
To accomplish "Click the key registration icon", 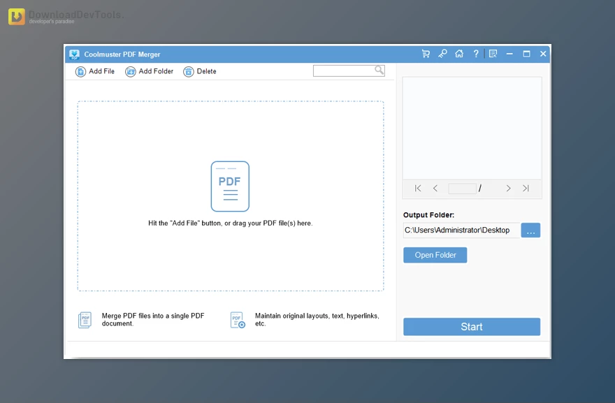I will (442, 53).
